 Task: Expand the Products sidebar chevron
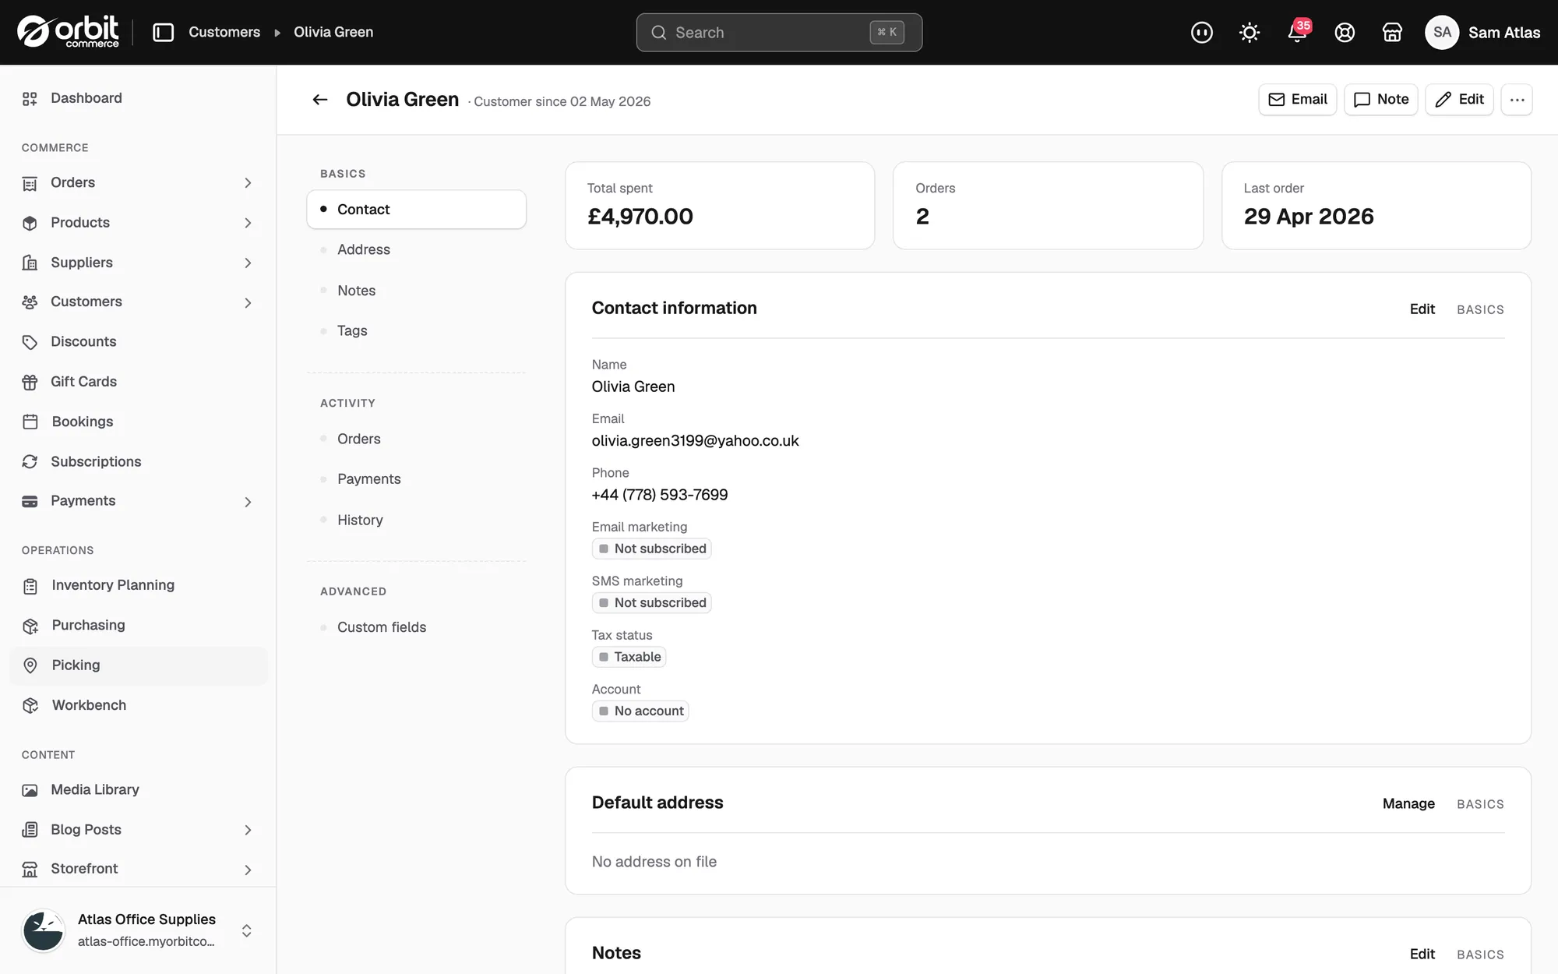(x=248, y=223)
